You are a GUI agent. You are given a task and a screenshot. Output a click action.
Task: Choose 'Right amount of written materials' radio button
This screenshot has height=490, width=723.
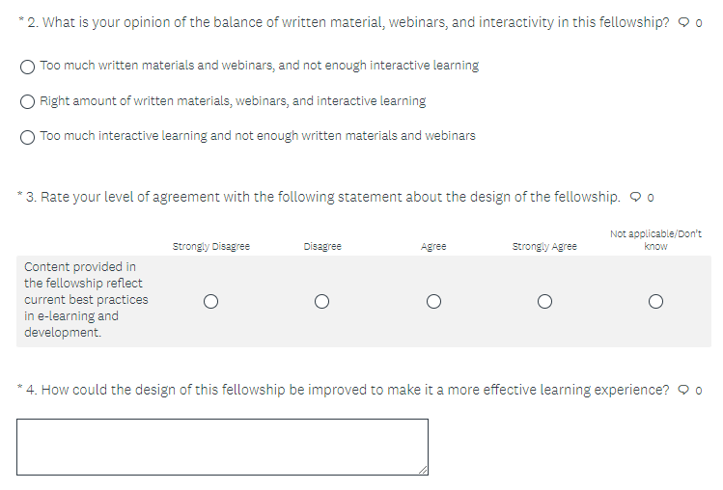29,101
